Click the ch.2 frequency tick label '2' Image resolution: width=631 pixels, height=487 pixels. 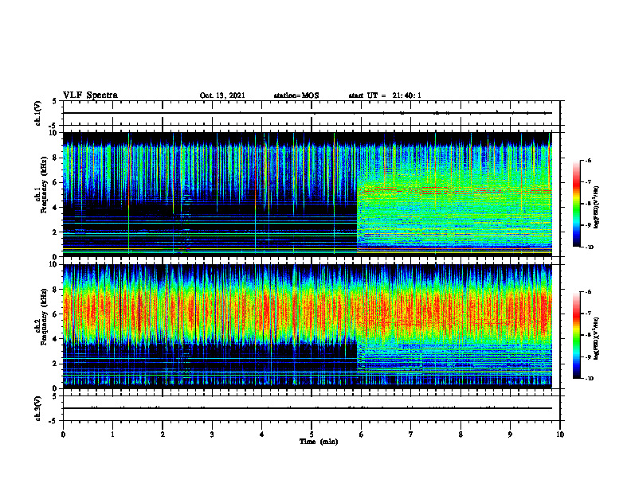56,364
